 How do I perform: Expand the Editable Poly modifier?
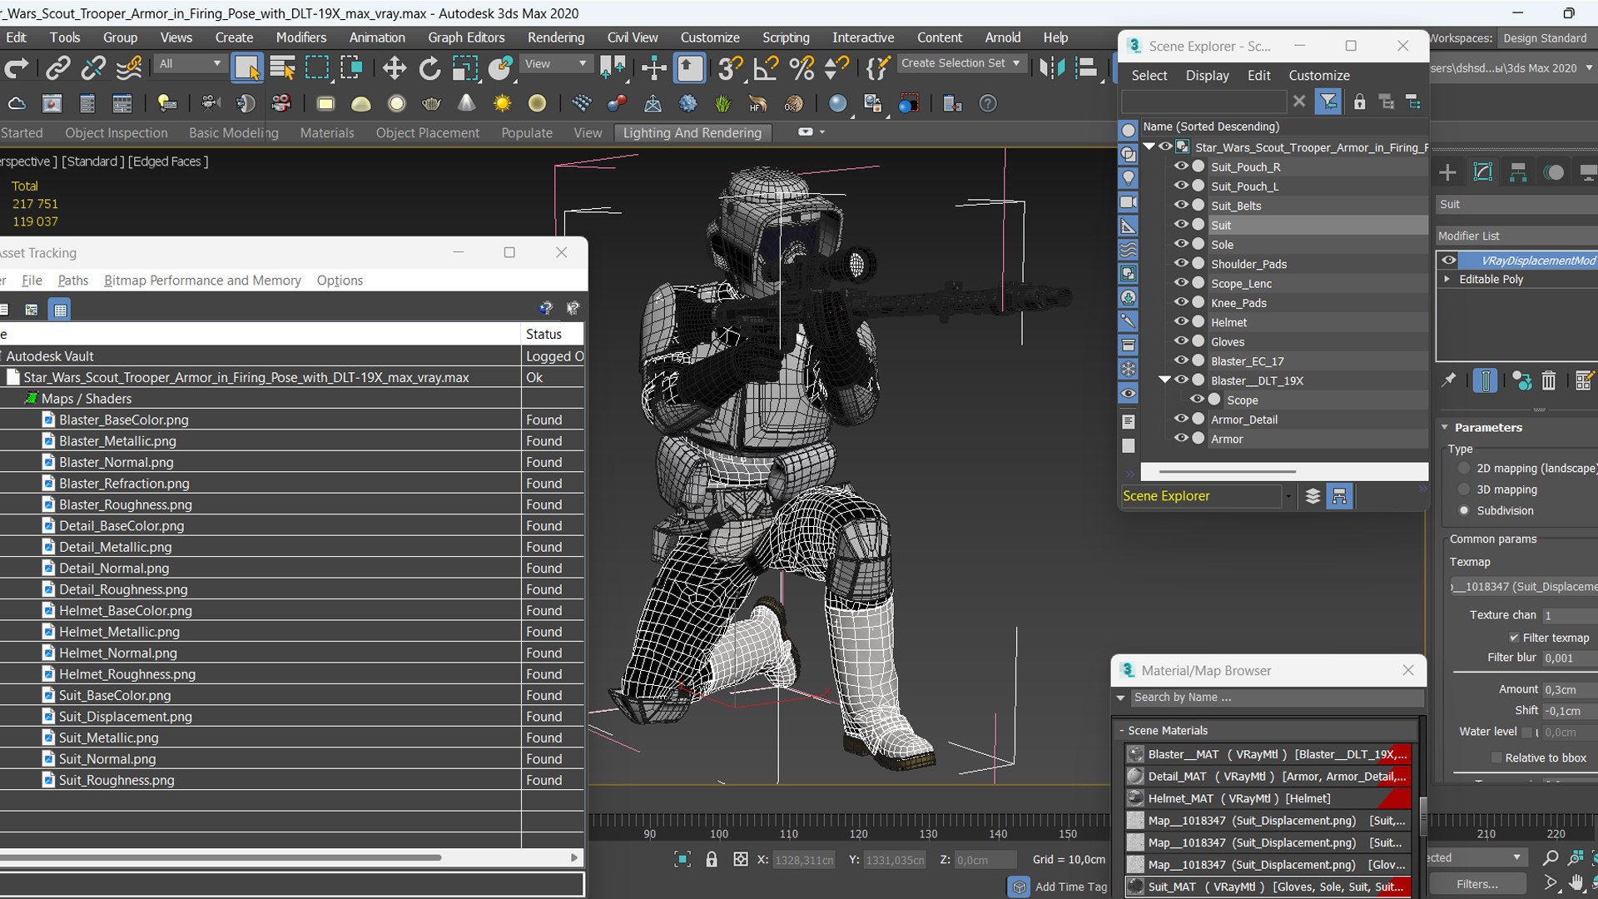coord(1447,279)
